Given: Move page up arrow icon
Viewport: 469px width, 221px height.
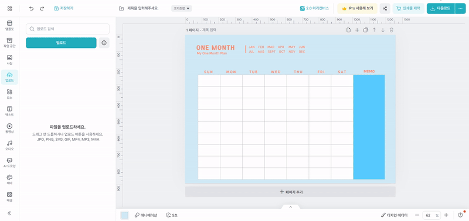Looking at the screenshot, I should [x=374, y=30].
